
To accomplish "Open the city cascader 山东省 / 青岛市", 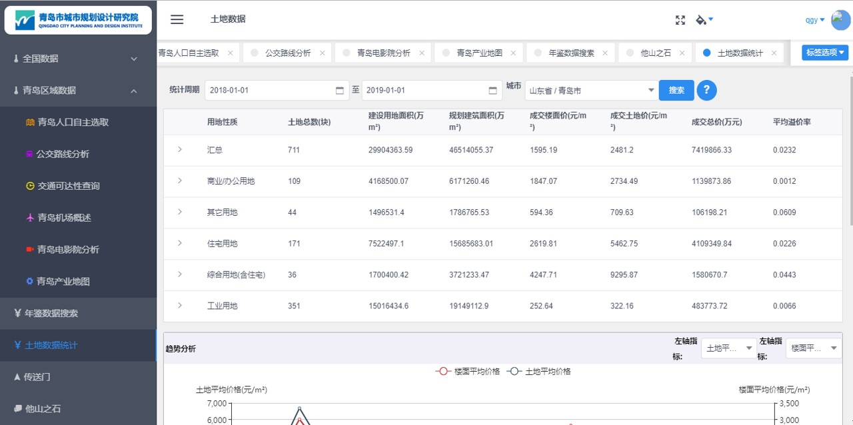I will 592,91.
